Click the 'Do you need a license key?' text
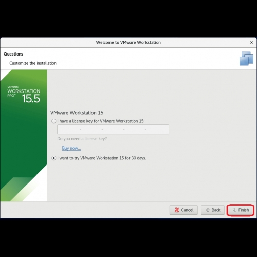This screenshot has width=257, height=257. [82, 139]
